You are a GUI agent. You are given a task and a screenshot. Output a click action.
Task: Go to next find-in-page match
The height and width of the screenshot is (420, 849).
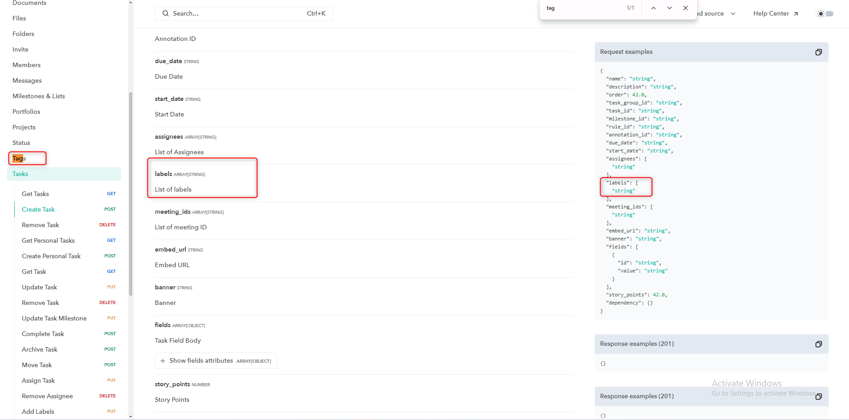(x=669, y=8)
